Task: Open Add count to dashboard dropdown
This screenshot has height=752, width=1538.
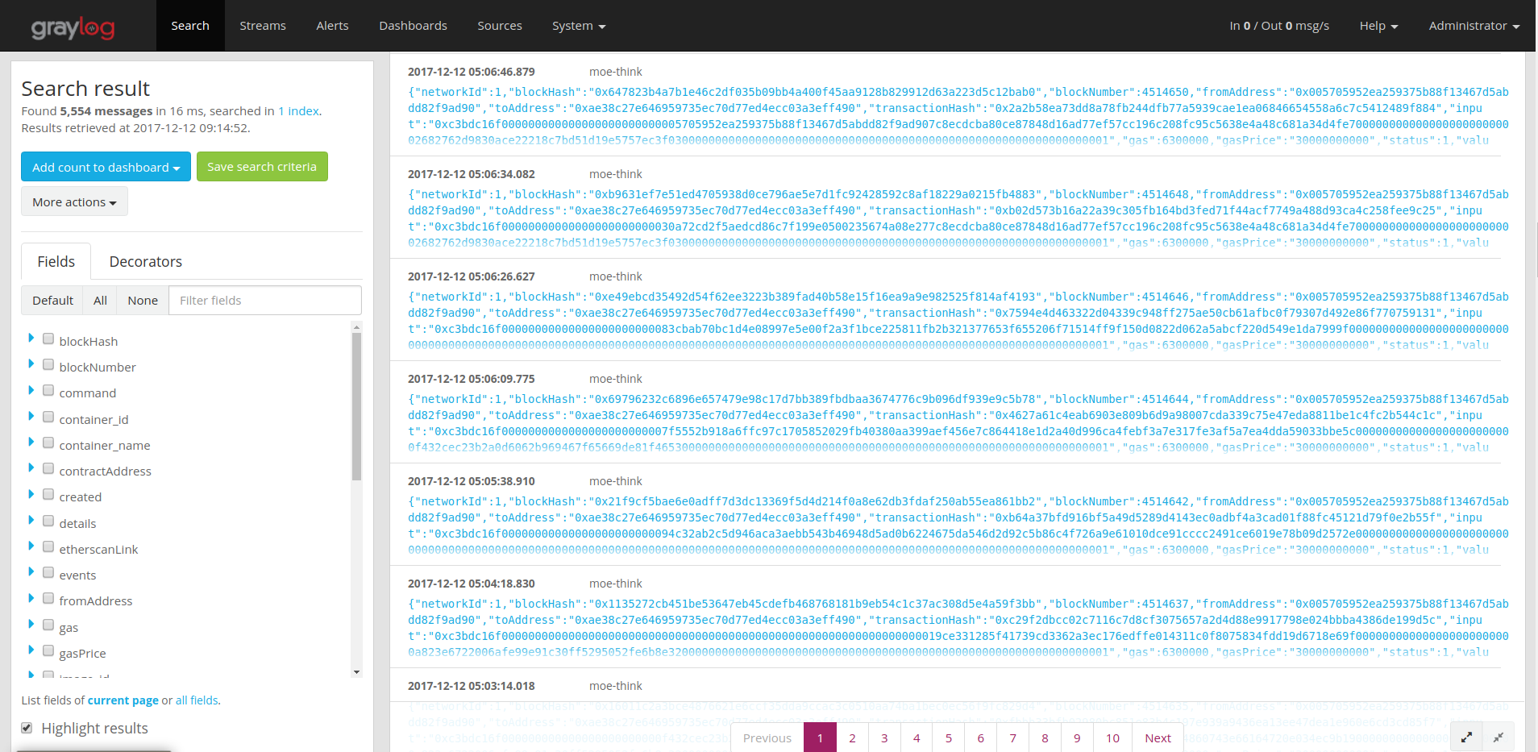Action: 106,167
